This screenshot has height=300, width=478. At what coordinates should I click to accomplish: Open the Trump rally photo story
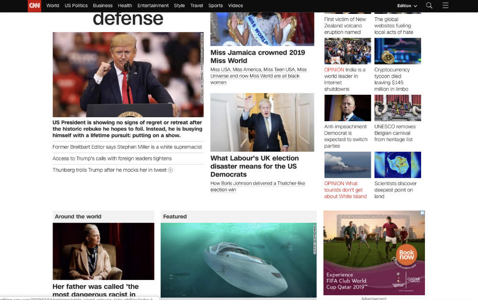tap(128, 75)
